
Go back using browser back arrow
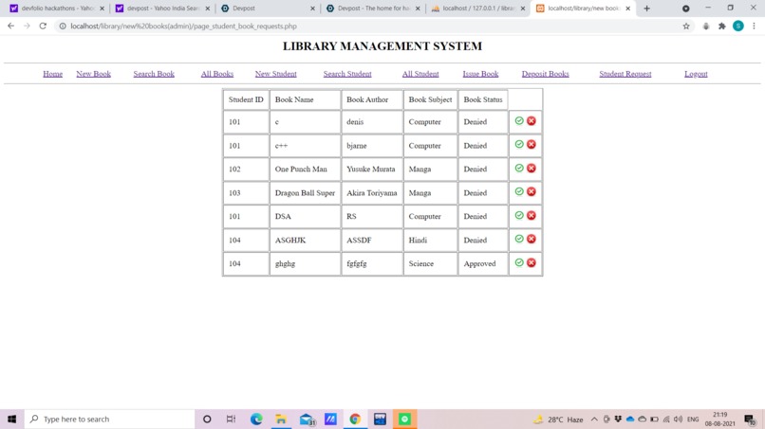(10, 26)
